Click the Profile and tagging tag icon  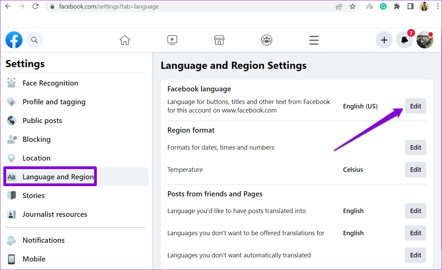12,102
